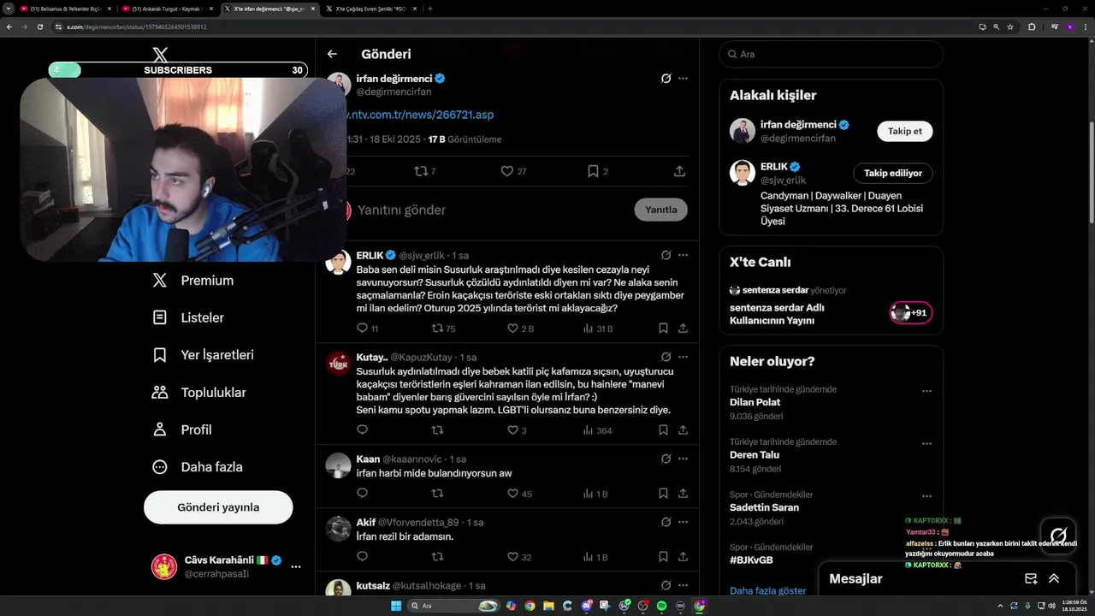Open Profil in the sidebar
This screenshot has height=616, width=1095.
pos(182,429)
